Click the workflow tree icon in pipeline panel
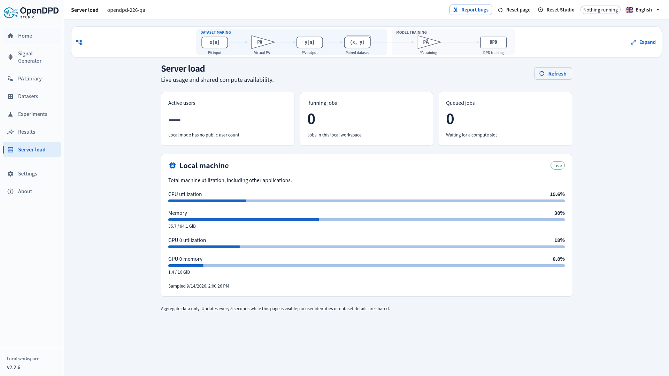This screenshot has width=669, height=376. [79, 42]
